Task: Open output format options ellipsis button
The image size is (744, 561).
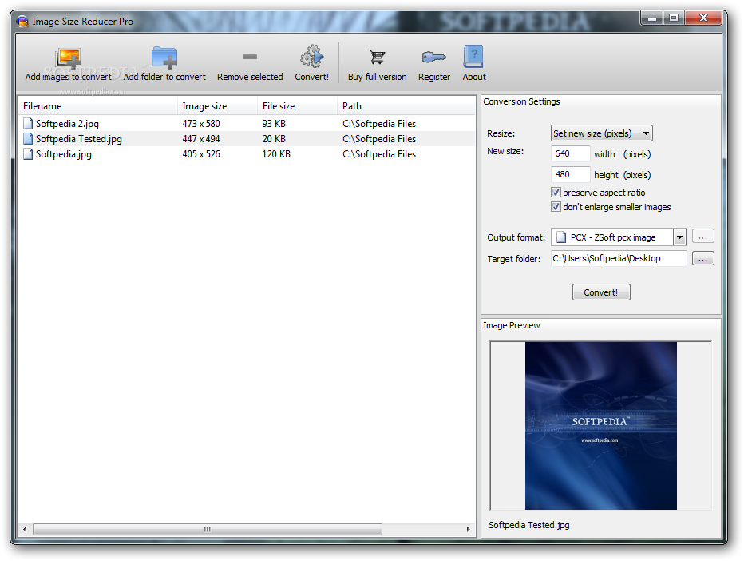Action: pyautogui.click(x=703, y=236)
